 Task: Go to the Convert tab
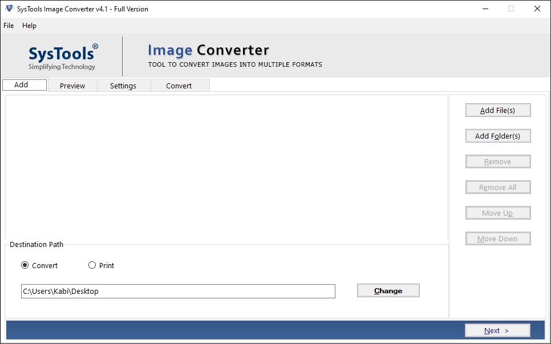tap(180, 86)
